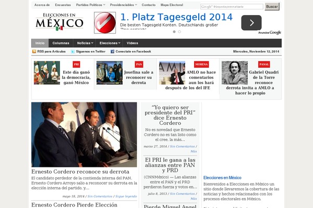Click the RSS feed icon
The image size is (313, 208).
click(x=34, y=51)
